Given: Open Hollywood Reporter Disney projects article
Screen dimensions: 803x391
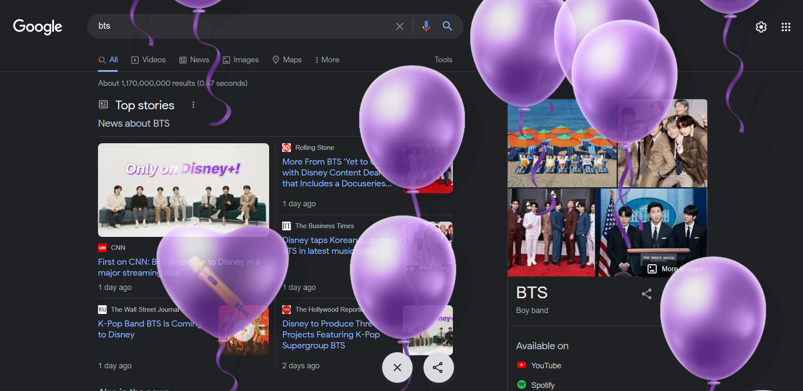Looking at the screenshot, I should click(x=331, y=334).
